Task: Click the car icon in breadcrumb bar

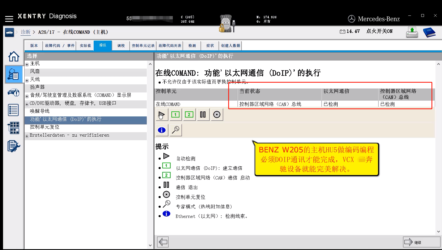Action: [x=9, y=32]
